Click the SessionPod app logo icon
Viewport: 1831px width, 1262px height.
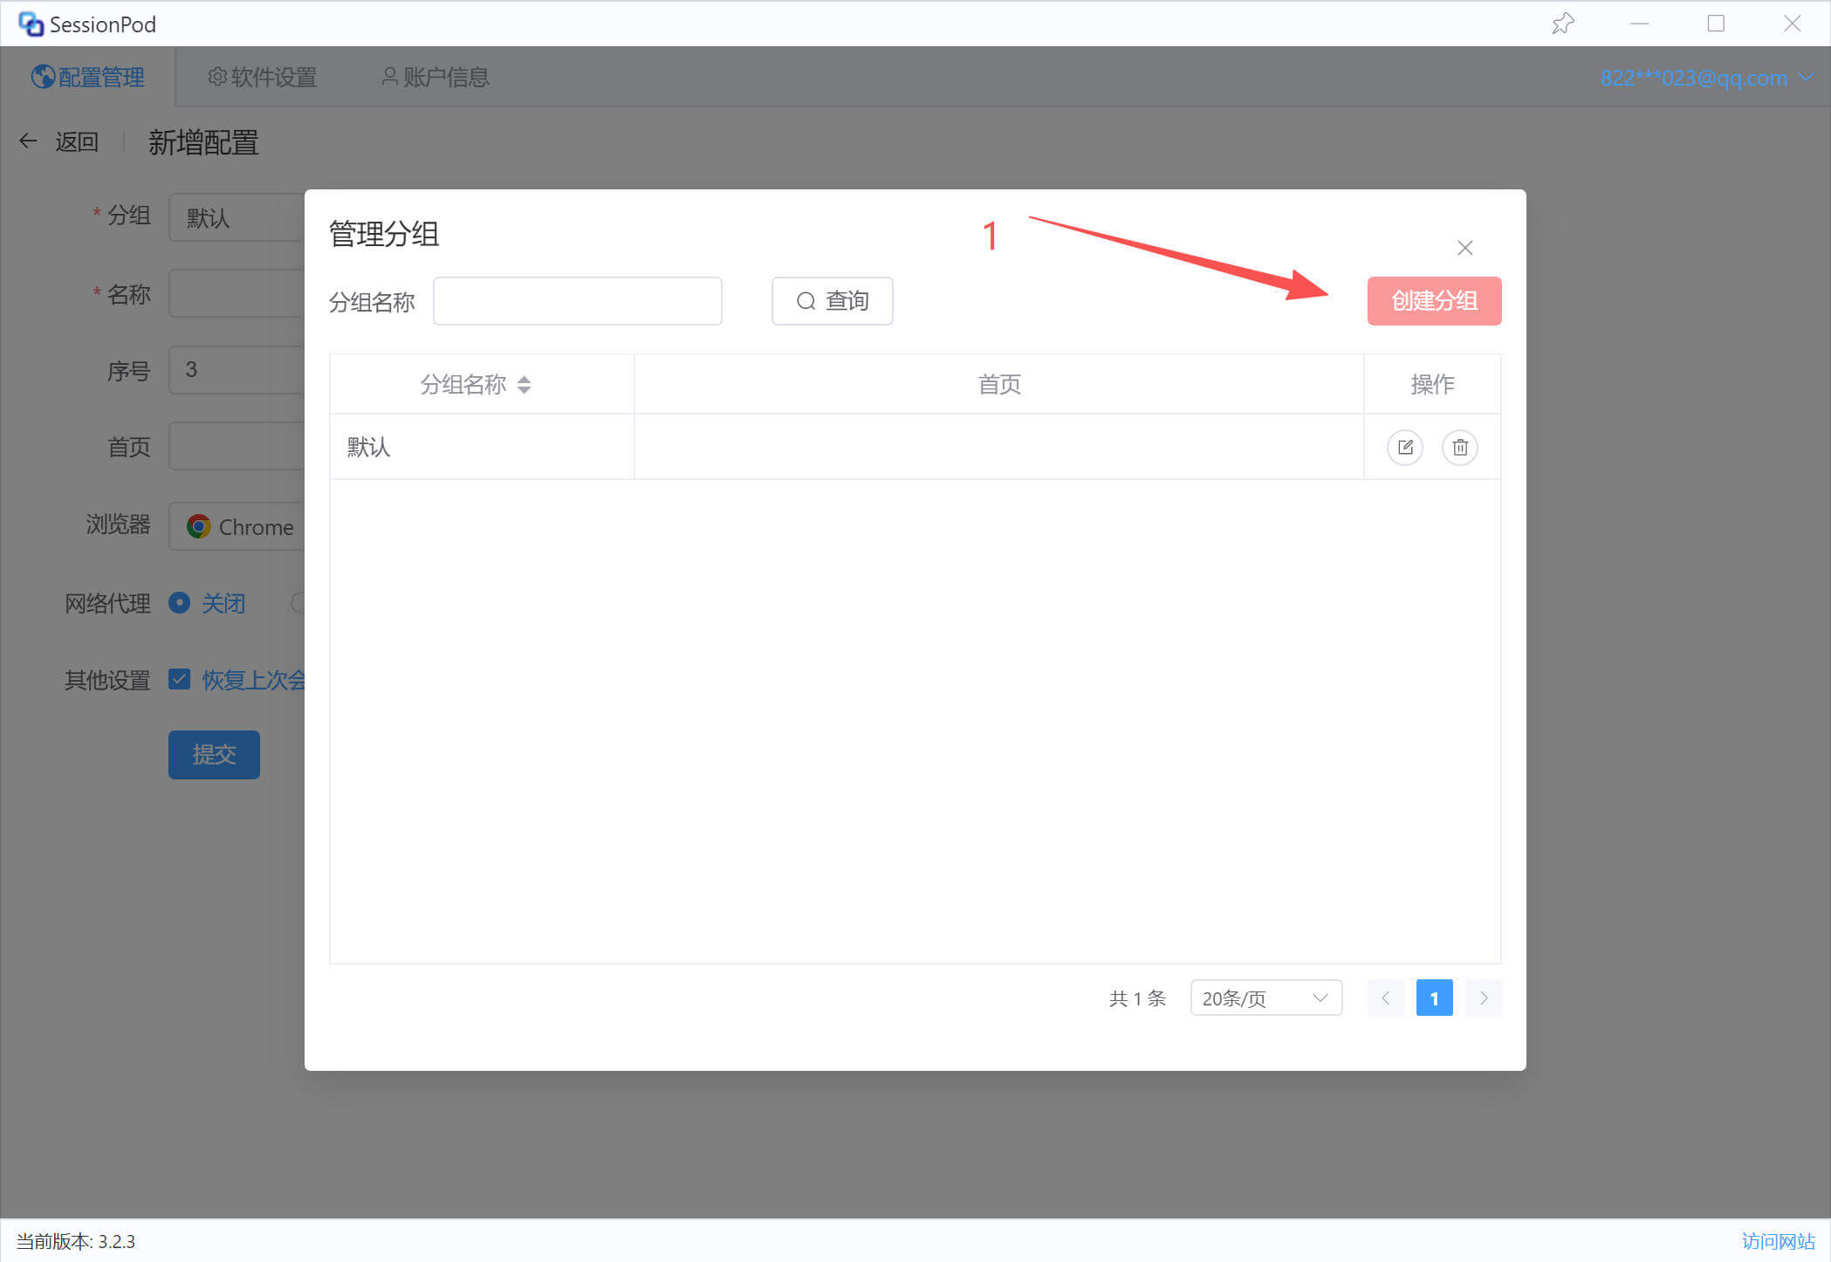pos(31,24)
